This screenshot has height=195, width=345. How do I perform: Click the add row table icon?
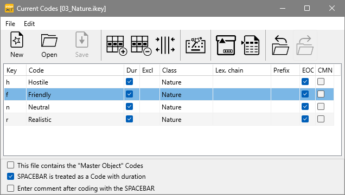pos(117,45)
